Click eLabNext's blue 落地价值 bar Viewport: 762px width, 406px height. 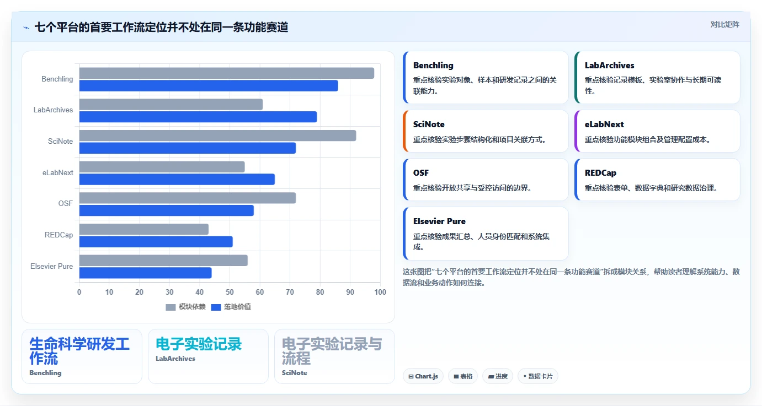point(177,180)
